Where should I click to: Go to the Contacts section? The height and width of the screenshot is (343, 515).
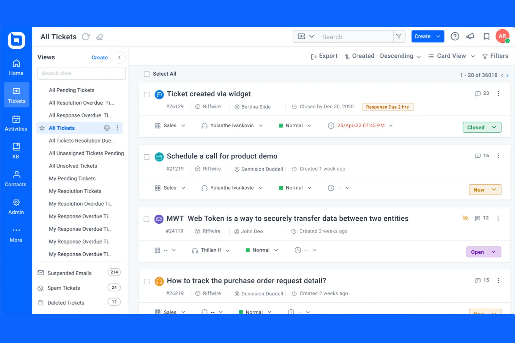tap(16, 178)
